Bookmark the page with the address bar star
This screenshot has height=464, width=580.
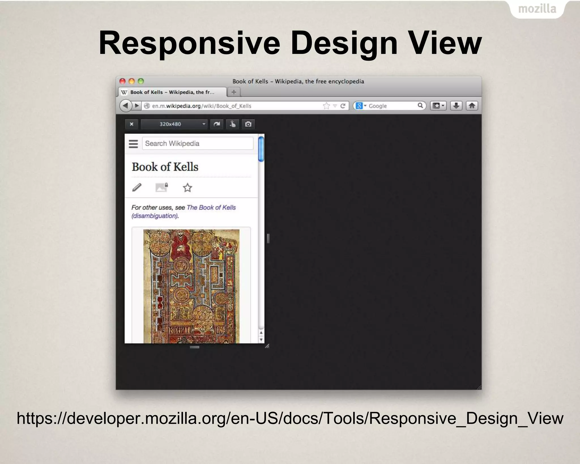[x=326, y=106]
